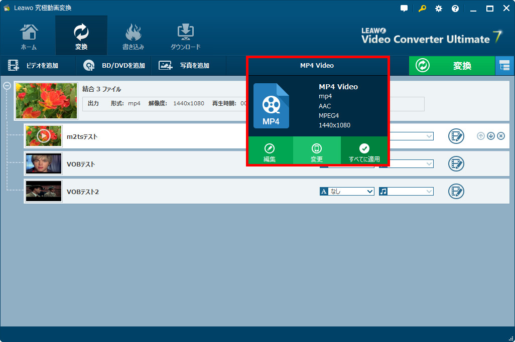The width and height of the screenshot is (515, 342).
Task: Select the m2tsテスト file name
Action: pyautogui.click(x=82, y=136)
